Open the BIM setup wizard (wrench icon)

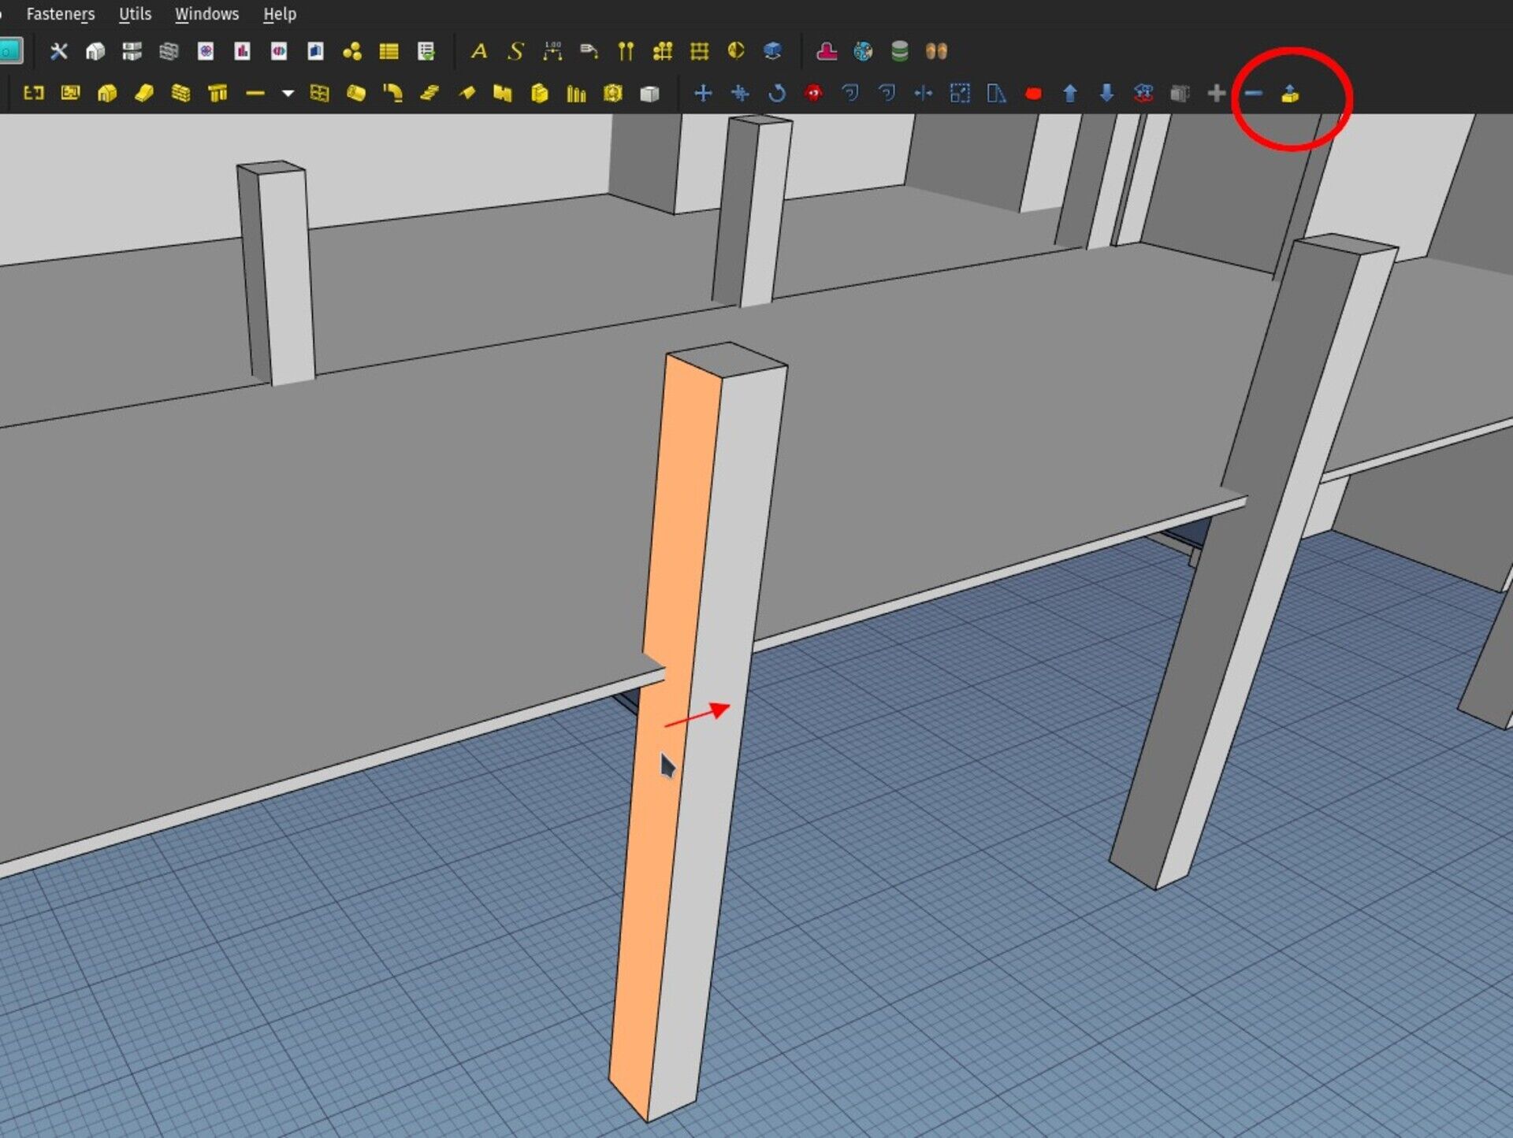(x=59, y=51)
